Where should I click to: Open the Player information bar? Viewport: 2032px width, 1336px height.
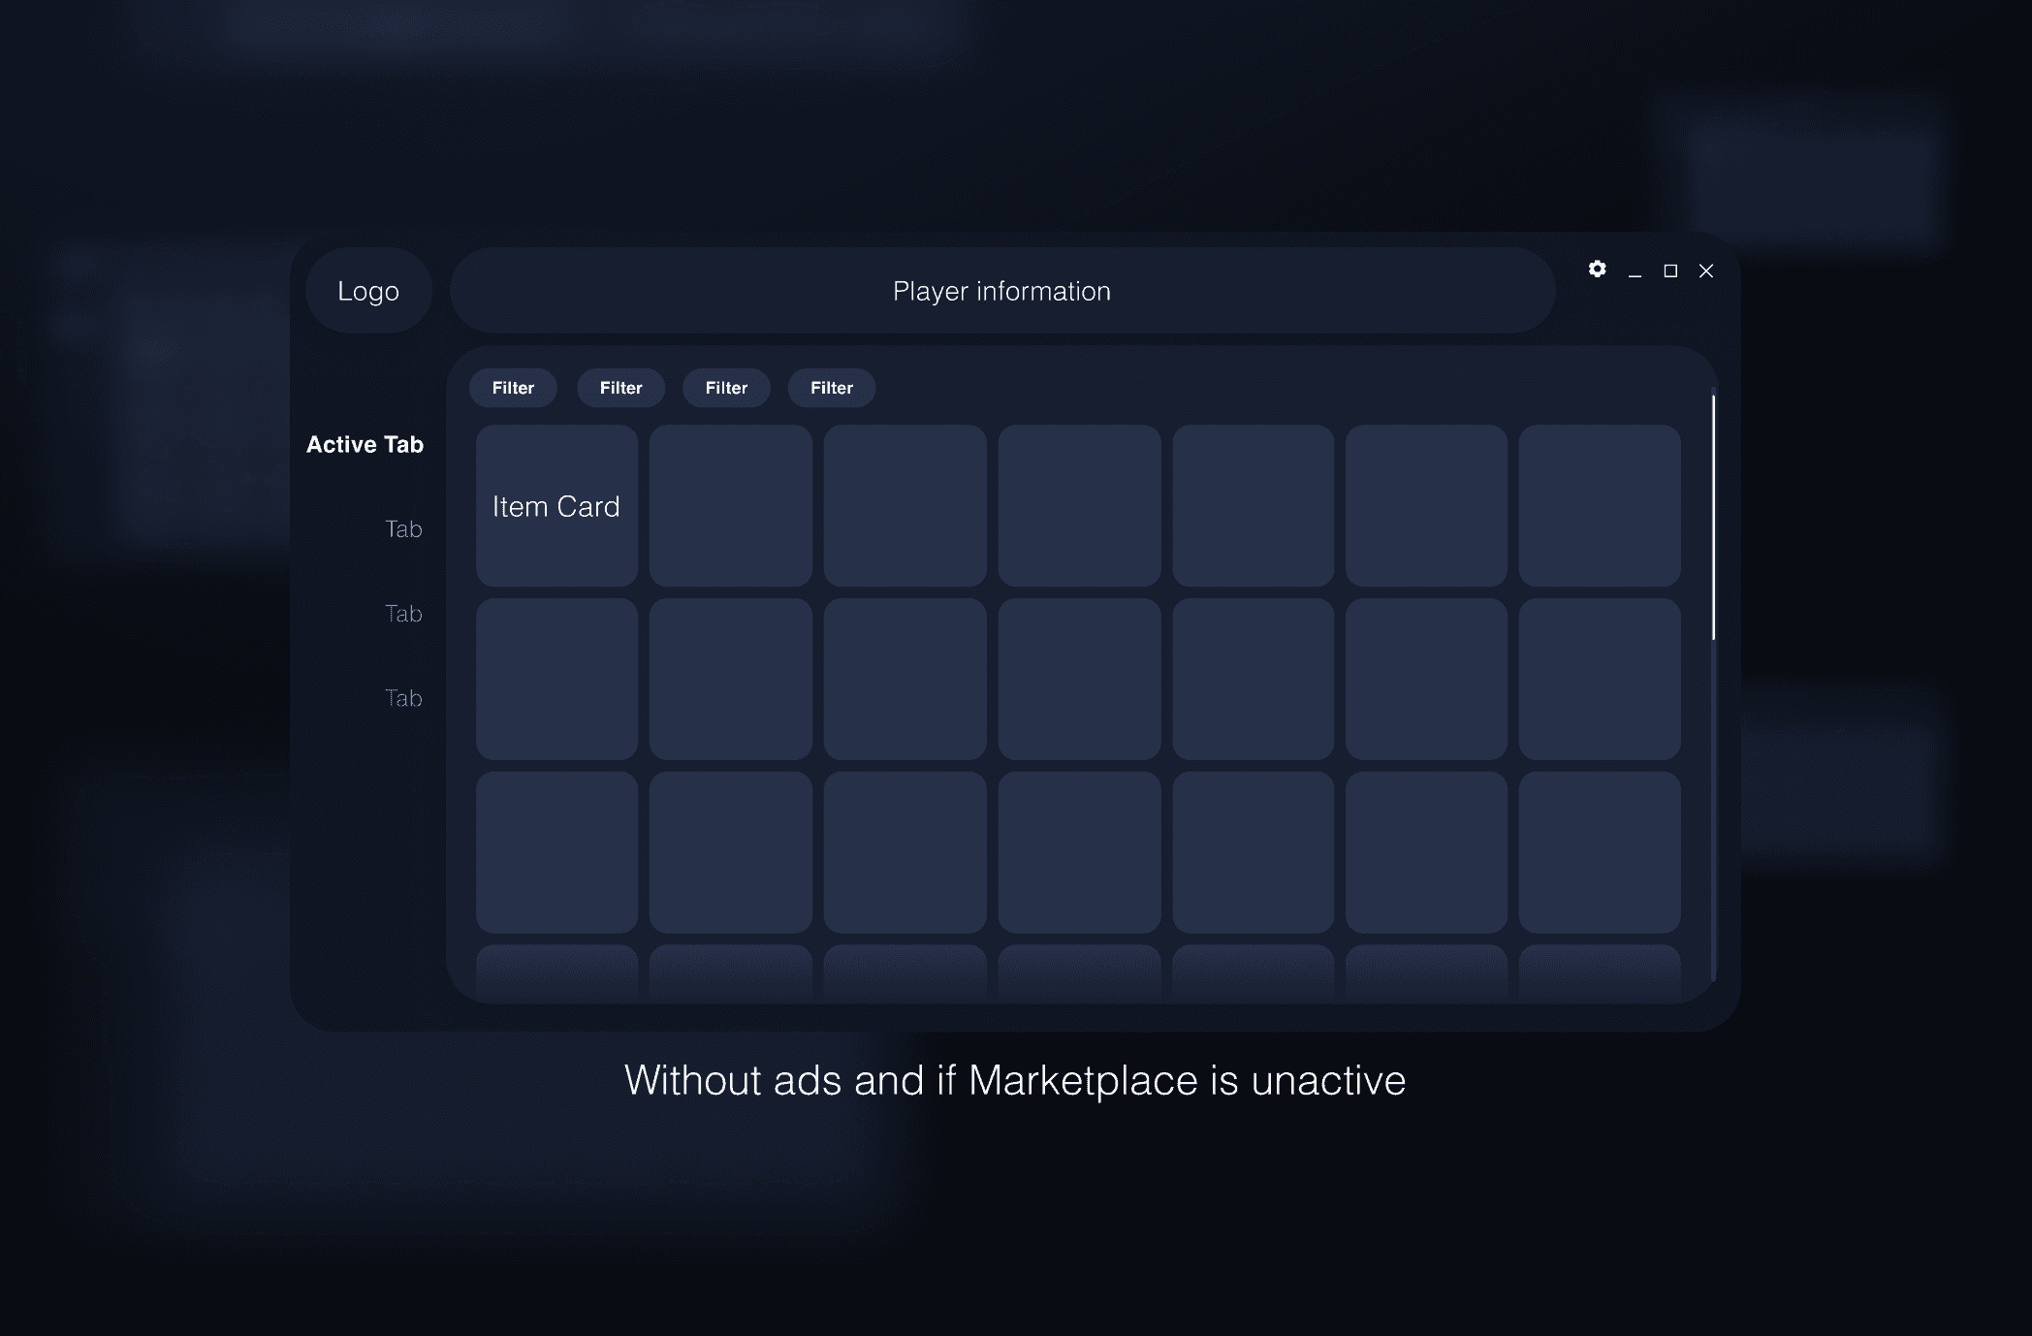coord(1002,291)
